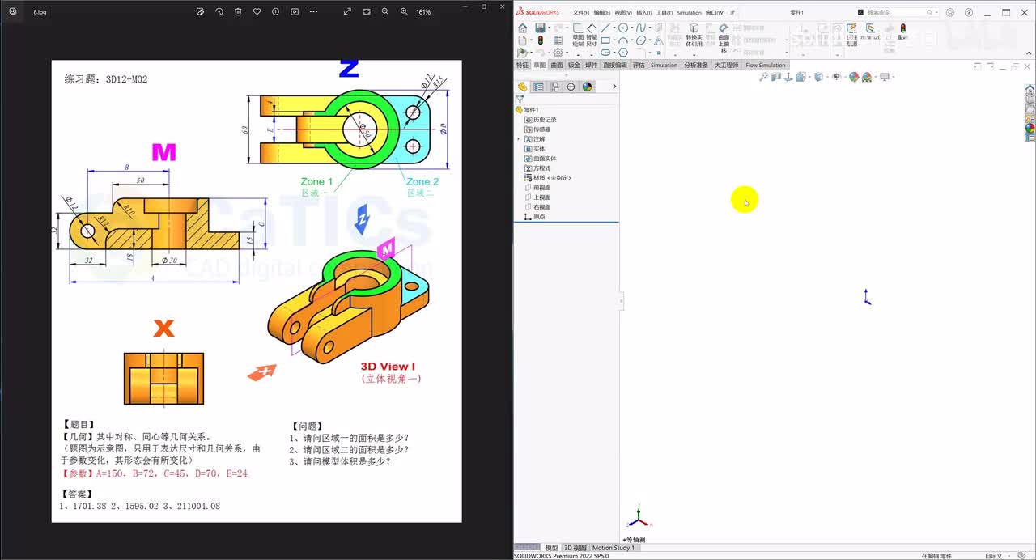Screen dimensions: 1036x560
Task: Select the Polygon sketch tool
Action: point(623,52)
